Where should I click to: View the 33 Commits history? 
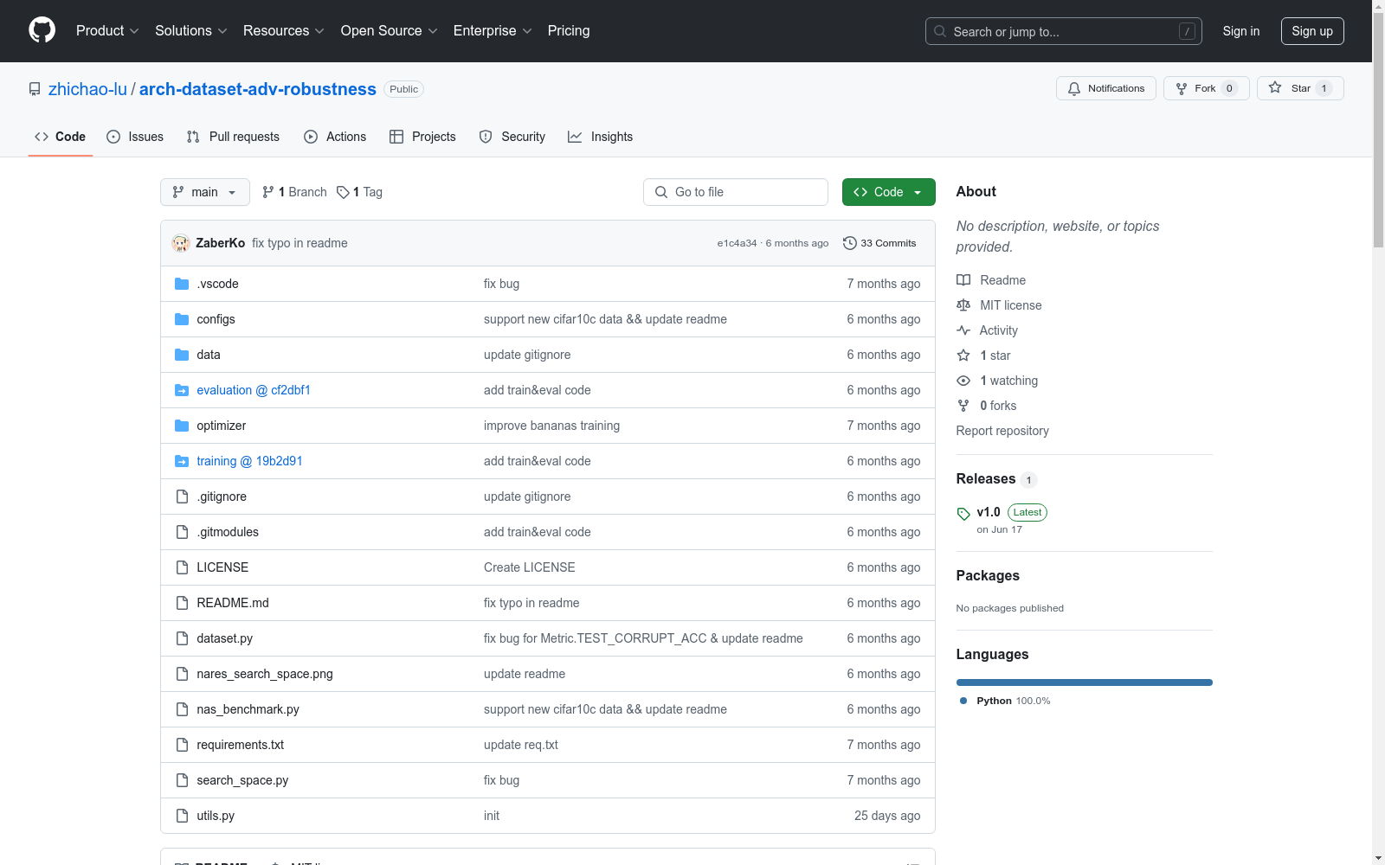tap(879, 243)
